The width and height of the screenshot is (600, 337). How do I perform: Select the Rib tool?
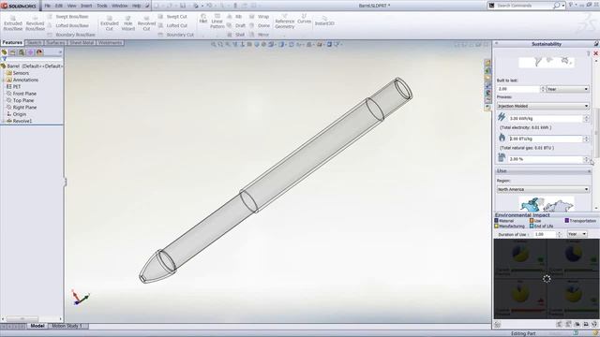coord(234,17)
